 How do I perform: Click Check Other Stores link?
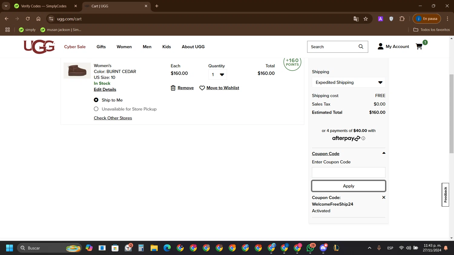tap(113, 118)
